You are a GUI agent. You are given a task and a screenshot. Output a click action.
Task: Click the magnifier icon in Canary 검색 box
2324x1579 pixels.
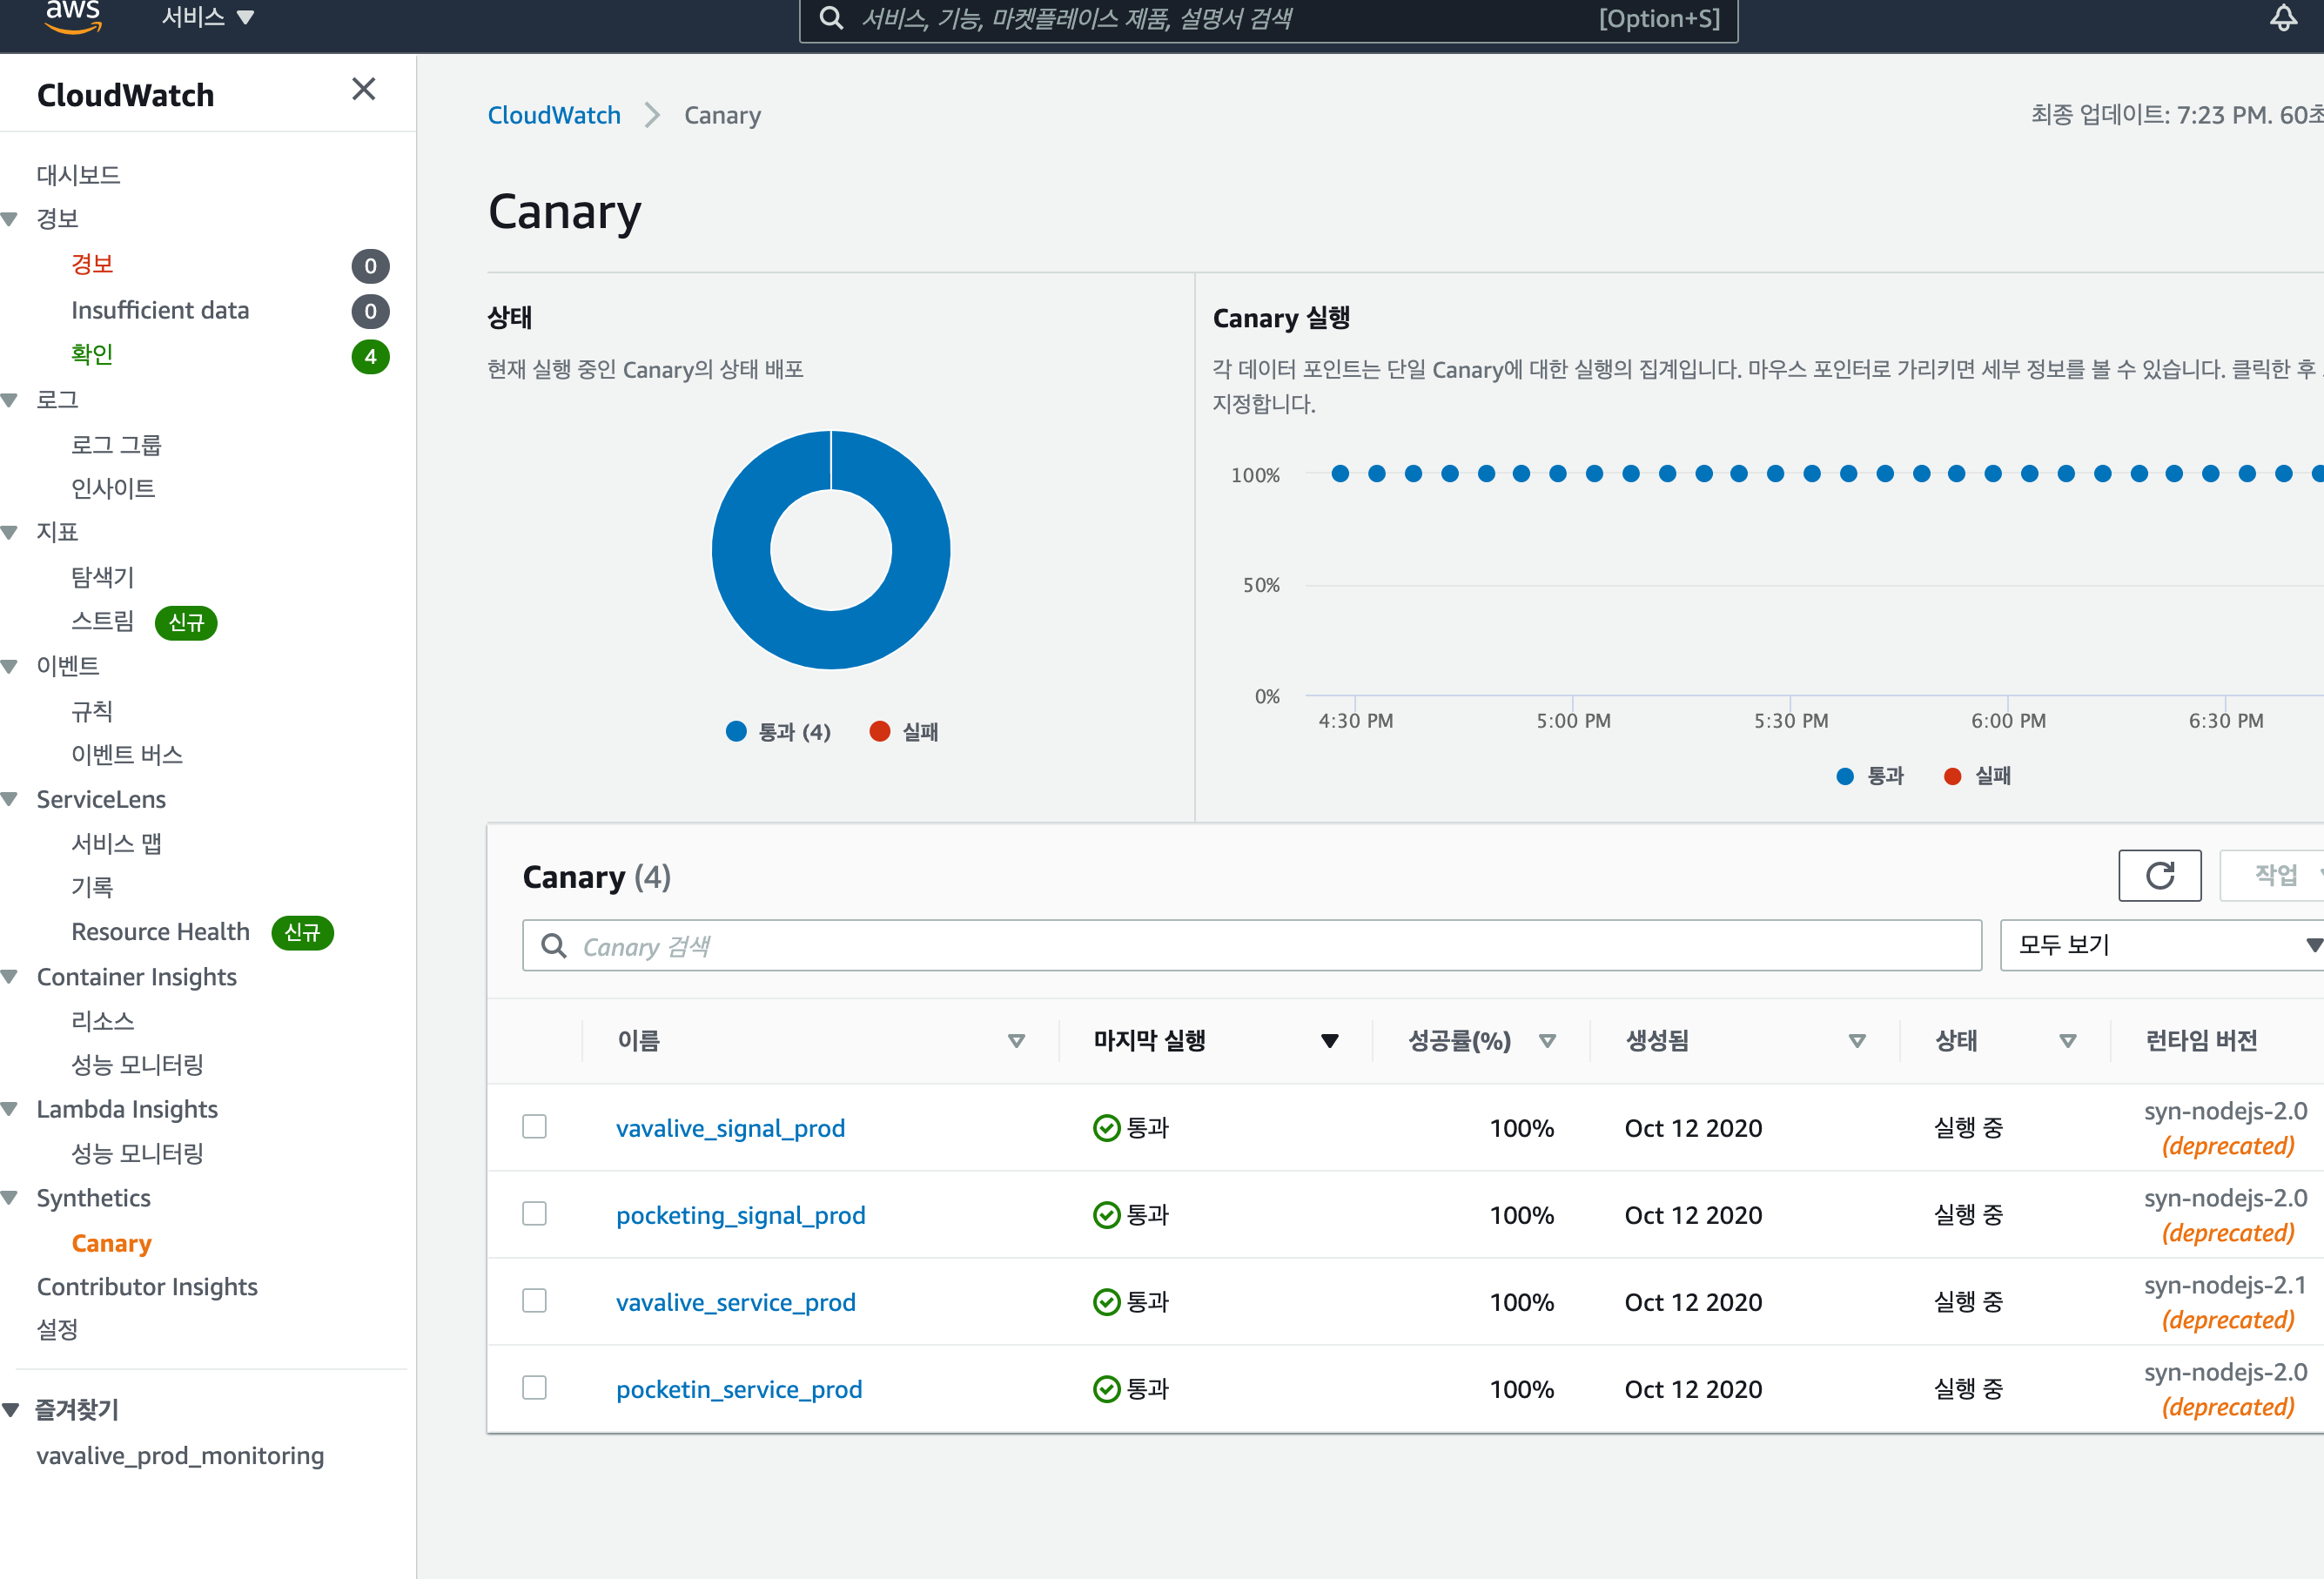coord(554,945)
